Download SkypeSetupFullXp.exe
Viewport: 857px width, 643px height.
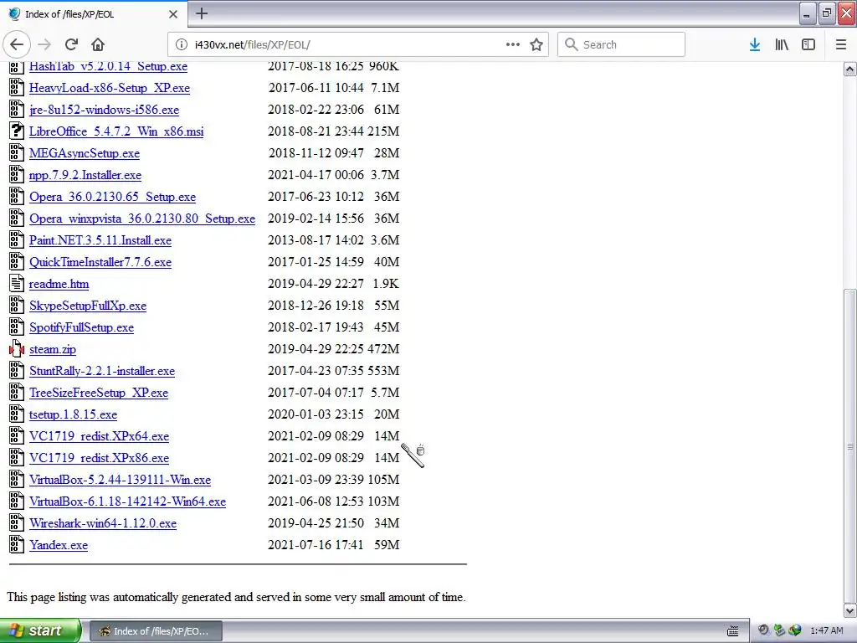click(x=87, y=306)
